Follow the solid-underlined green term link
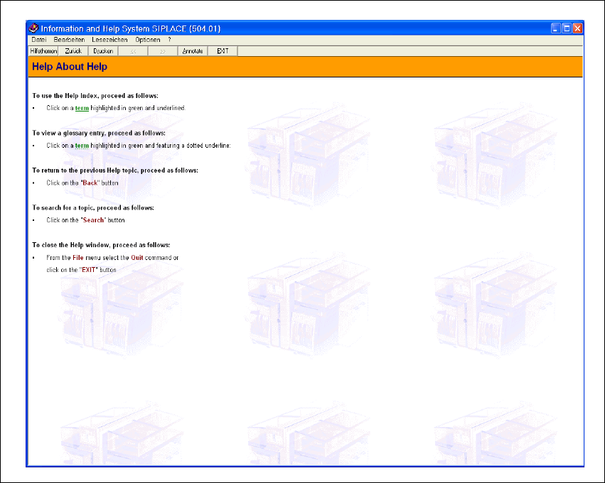 82,108
